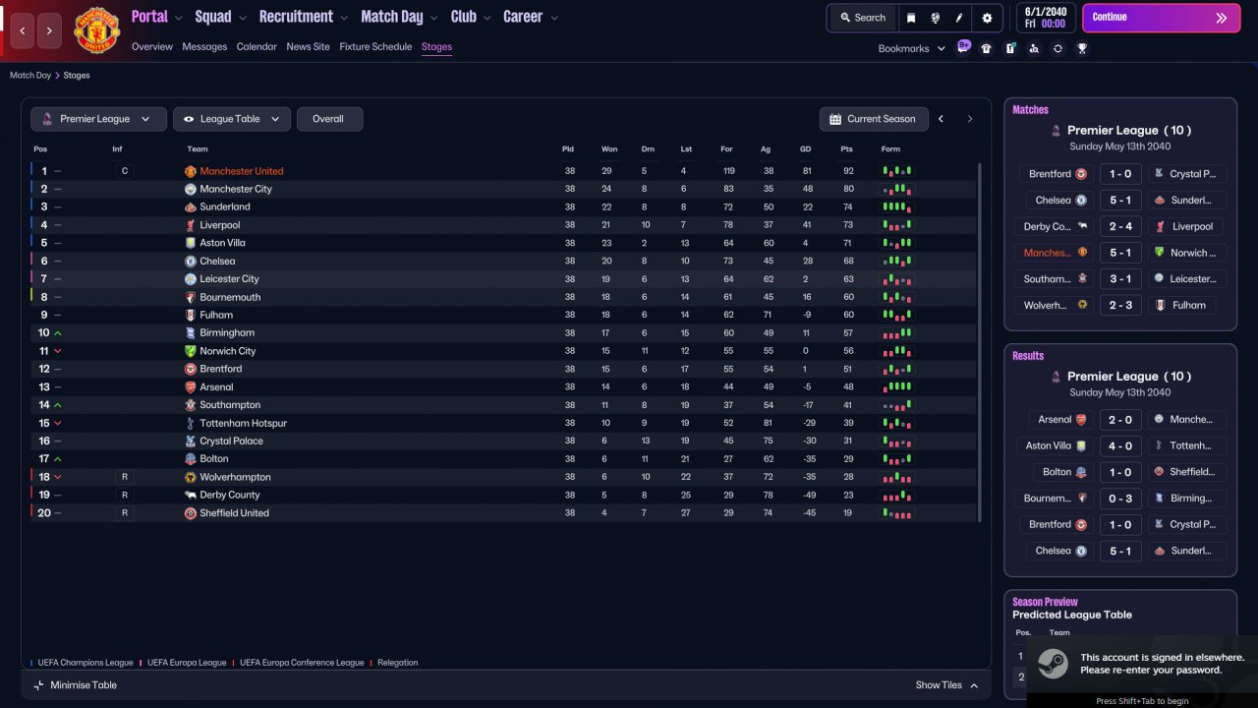Open settings via the gear icon
The width and height of the screenshot is (1258, 708).
pos(987,18)
